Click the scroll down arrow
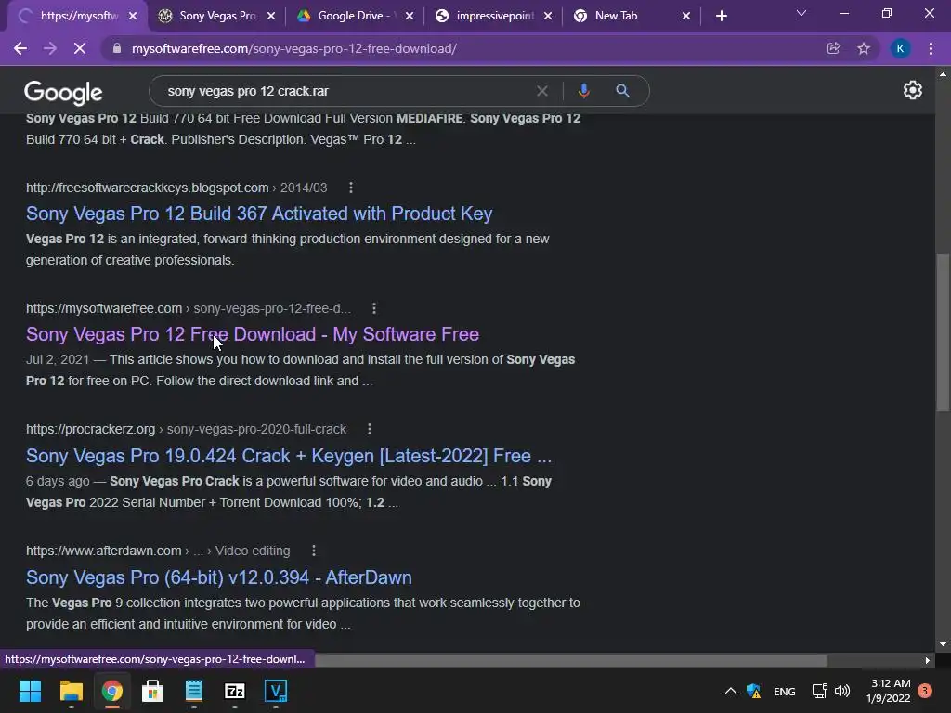The width and height of the screenshot is (951, 713). [943, 644]
